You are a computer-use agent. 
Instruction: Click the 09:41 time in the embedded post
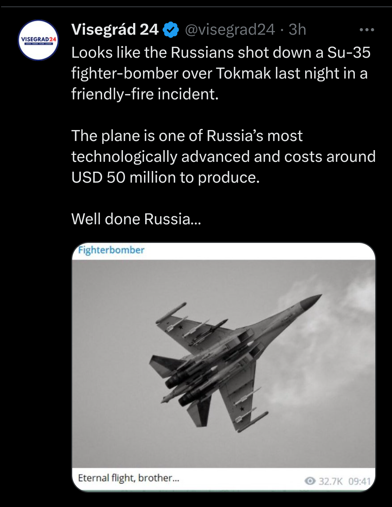point(359,481)
